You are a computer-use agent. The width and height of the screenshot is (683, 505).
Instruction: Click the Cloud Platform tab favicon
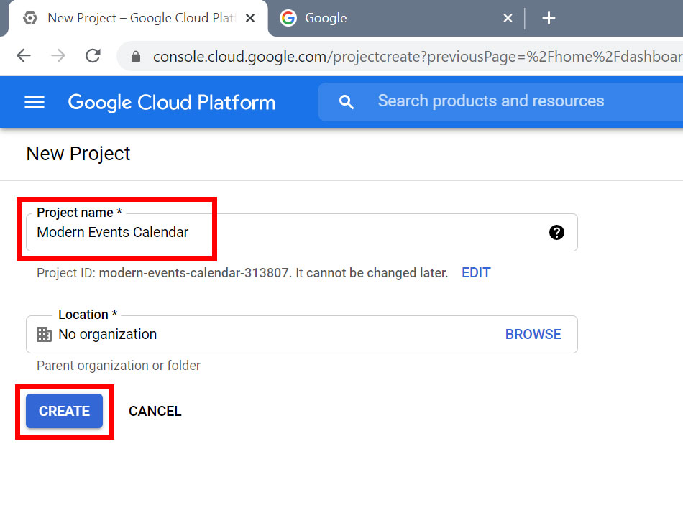(x=29, y=18)
